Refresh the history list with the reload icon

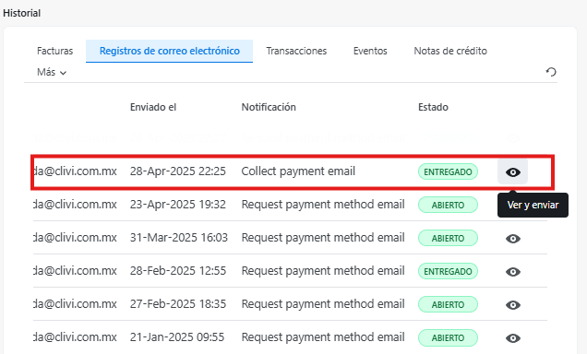coord(551,72)
